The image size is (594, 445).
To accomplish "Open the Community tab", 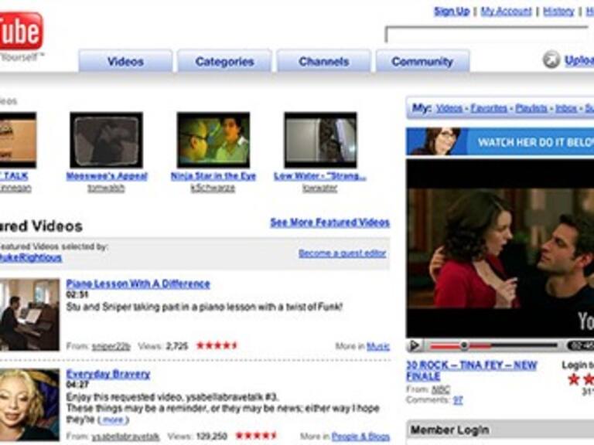I will [422, 61].
